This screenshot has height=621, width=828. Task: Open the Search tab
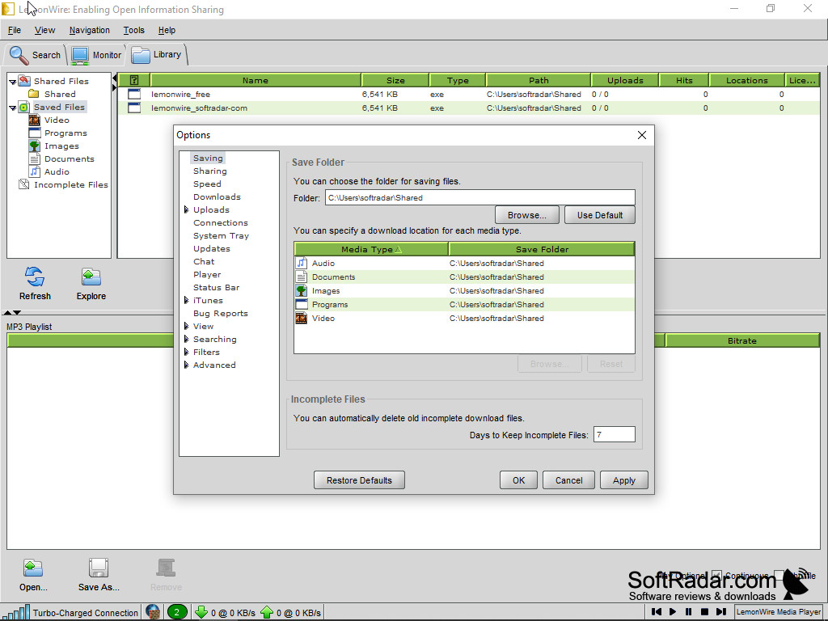[x=35, y=55]
